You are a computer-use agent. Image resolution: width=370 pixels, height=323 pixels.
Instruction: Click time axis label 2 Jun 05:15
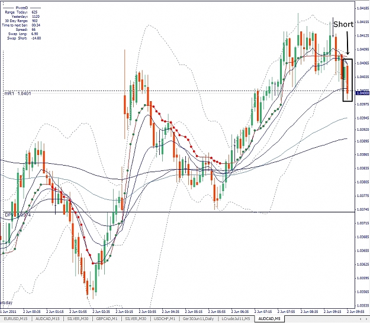click(x=194, y=311)
